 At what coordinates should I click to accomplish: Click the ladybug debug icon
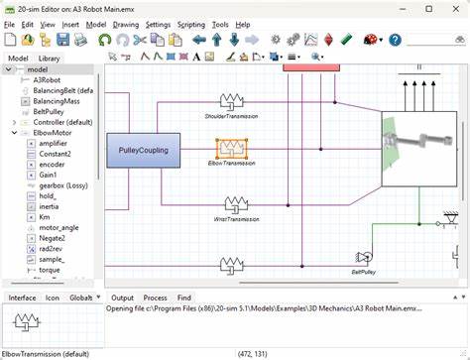point(370,40)
